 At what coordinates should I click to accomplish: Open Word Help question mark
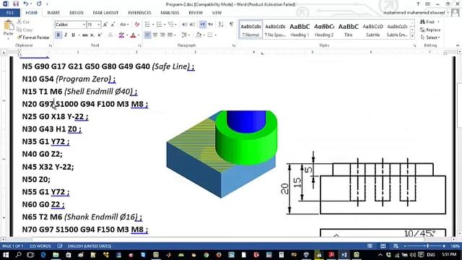pyautogui.click(x=418, y=4)
